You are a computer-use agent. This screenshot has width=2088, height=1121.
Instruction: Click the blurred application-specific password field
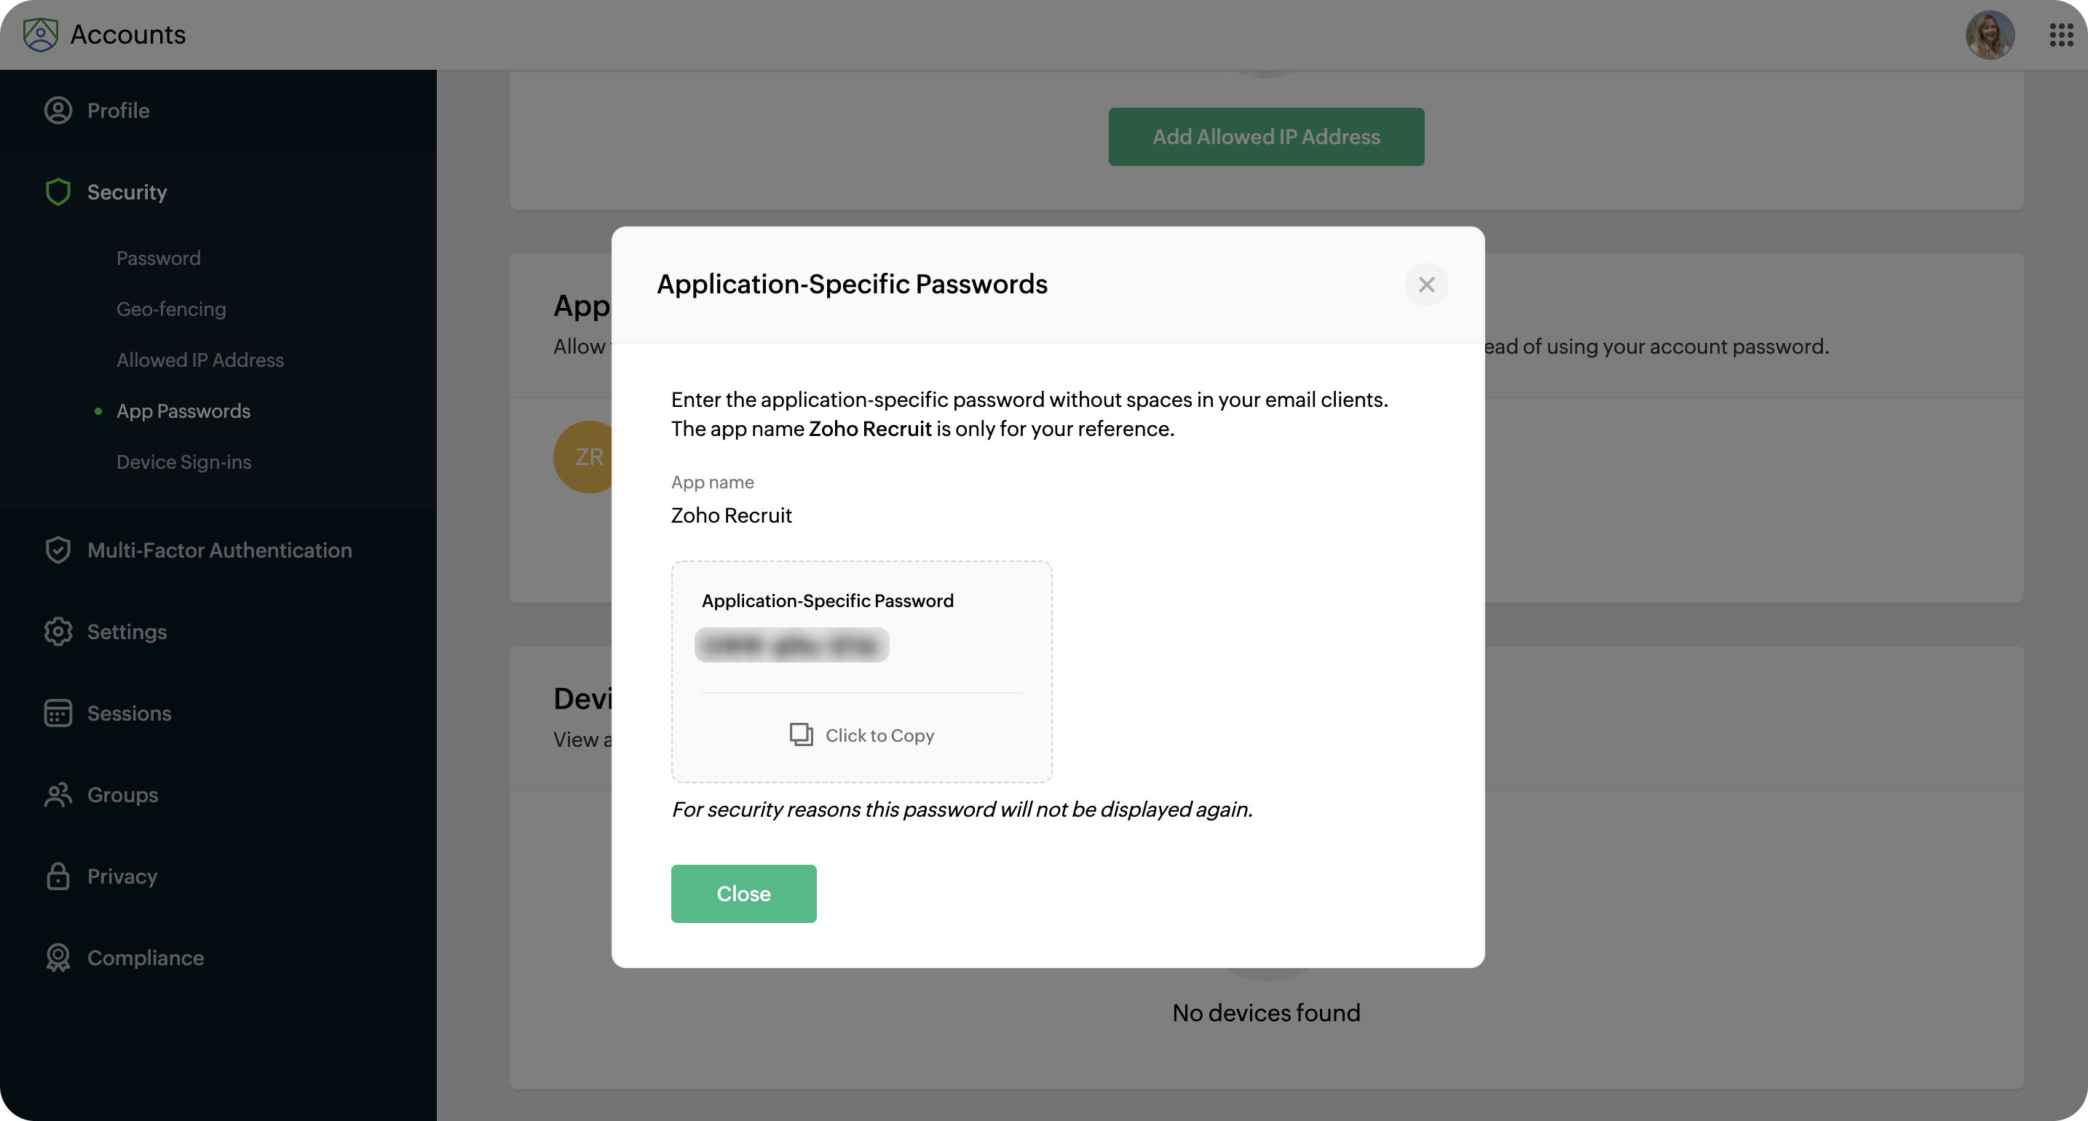(x=791, y=645)
